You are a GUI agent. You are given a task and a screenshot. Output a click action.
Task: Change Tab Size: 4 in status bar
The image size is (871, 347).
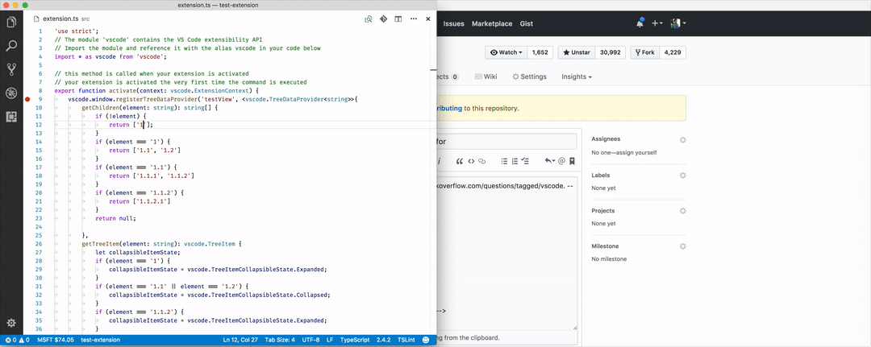280,340
